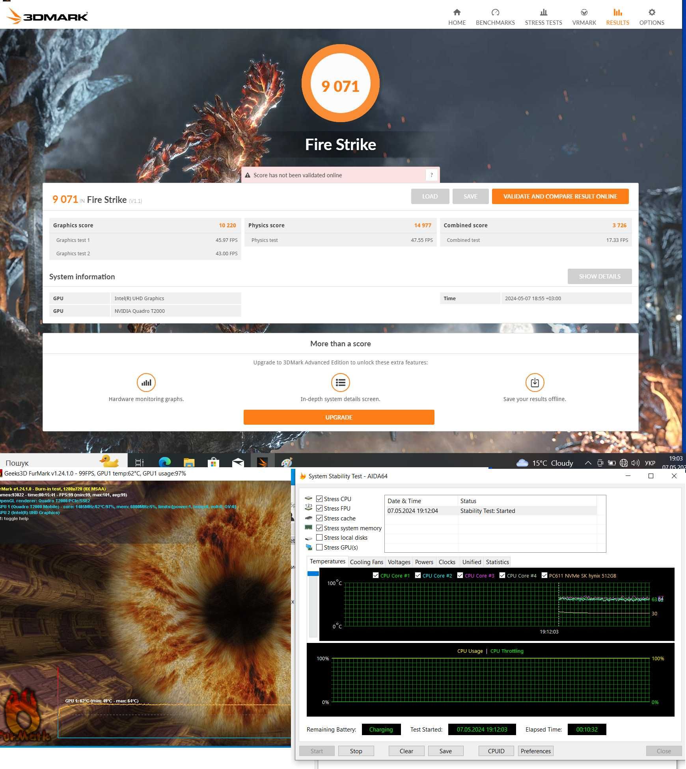686x769 pixels.
Task: Click the NVIDIA Quadro T2000 GPU entry
Action: click(145, 311)
